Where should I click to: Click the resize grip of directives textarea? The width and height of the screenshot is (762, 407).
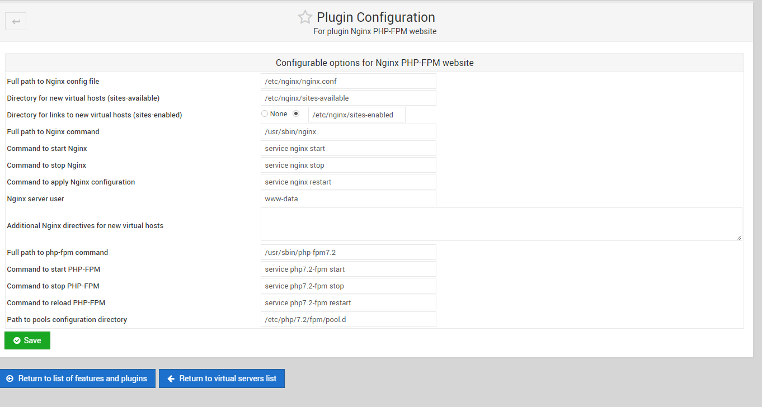739,238
